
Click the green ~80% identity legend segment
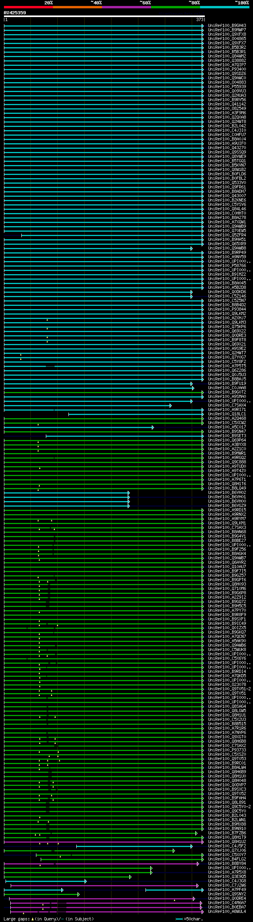pos(176,7)
